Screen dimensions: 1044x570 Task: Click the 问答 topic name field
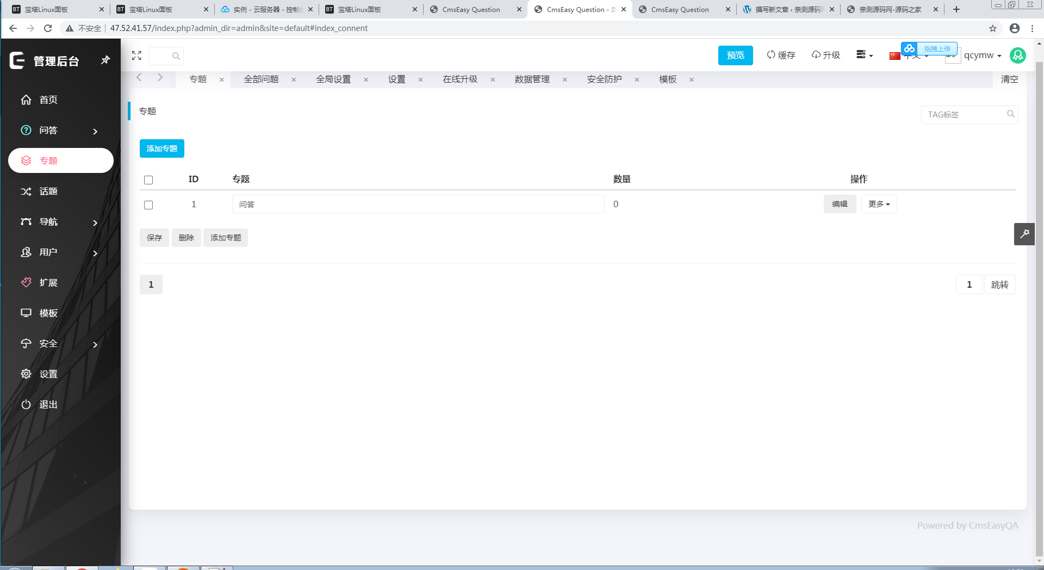coord(418,204)
